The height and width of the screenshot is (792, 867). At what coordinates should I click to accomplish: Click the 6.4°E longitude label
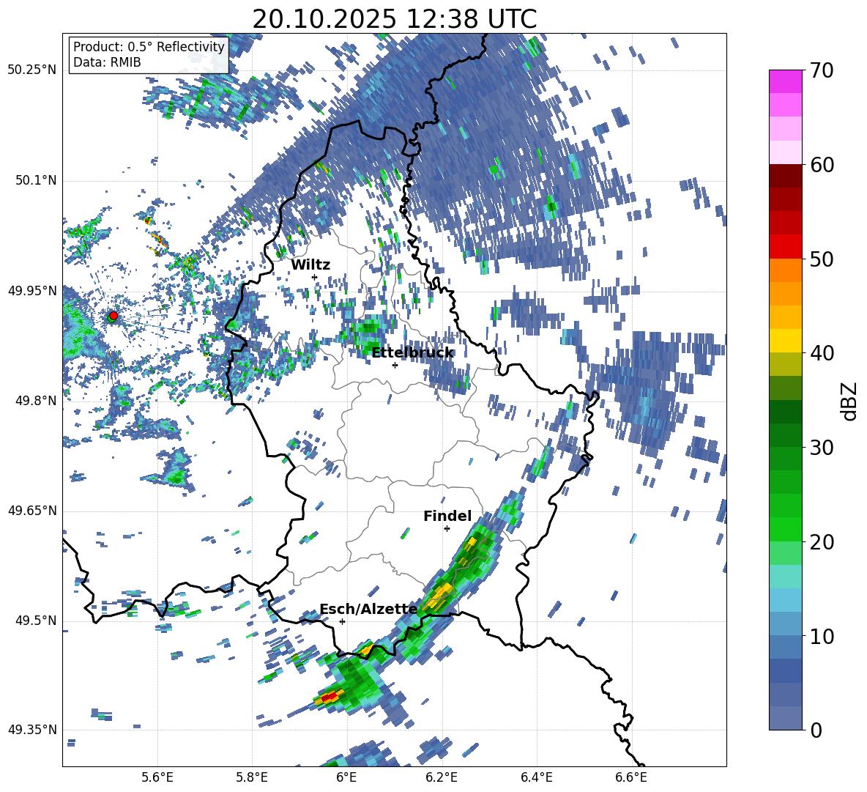(536, 777)
